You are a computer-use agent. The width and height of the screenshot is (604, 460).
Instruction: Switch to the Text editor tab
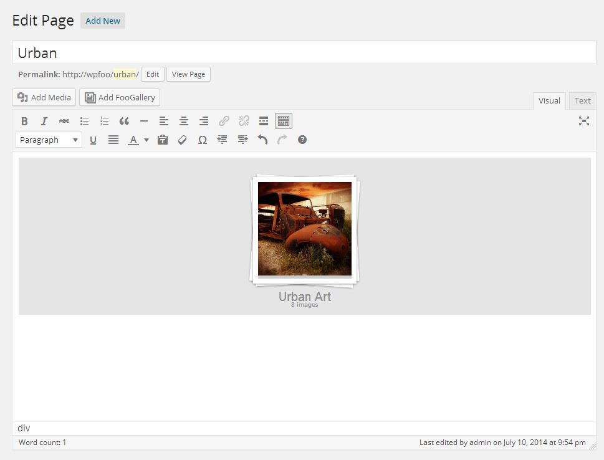pyautogui.click(x=582, y=100)
